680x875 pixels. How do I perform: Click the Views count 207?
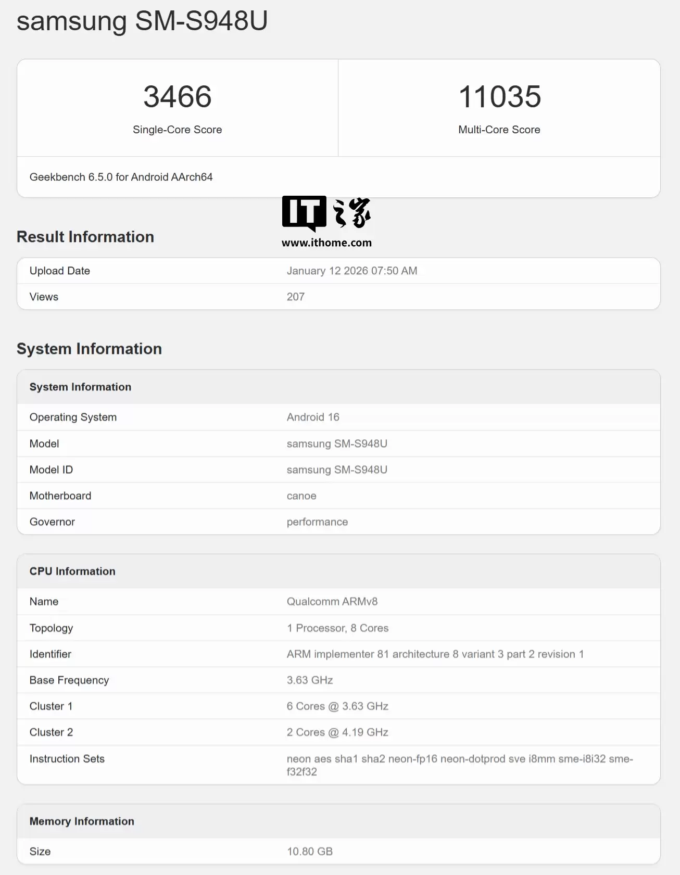(x=295, y=297)
